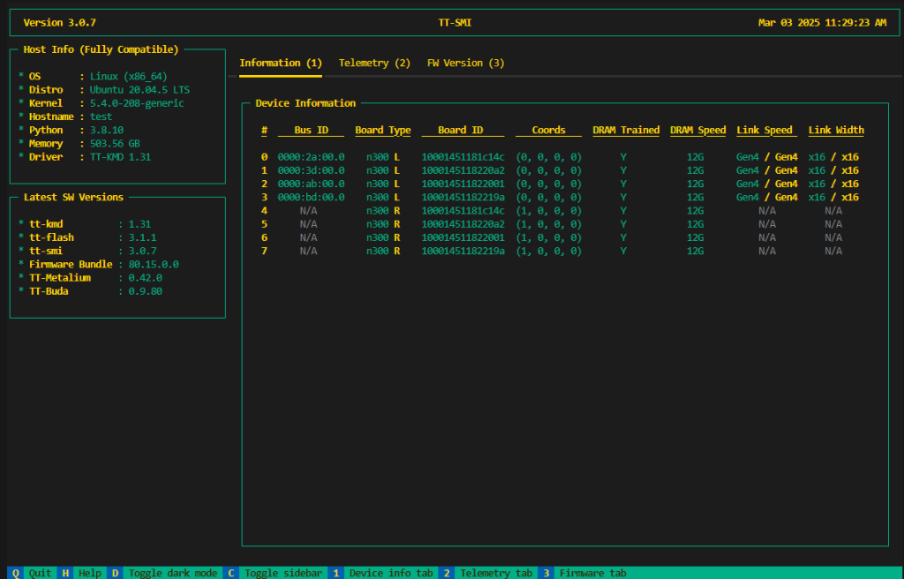The height and width of the screenshot is (579, 904).
Task: Activate the Telemetry tab footer shortcut
Action: pyautogui.click(x=490, y=572)
